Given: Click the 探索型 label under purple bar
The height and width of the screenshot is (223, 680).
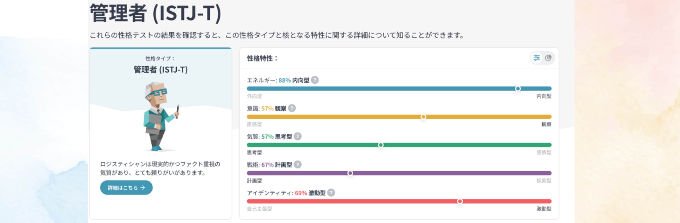Looking at the screenshot, I should pos(544,180).
